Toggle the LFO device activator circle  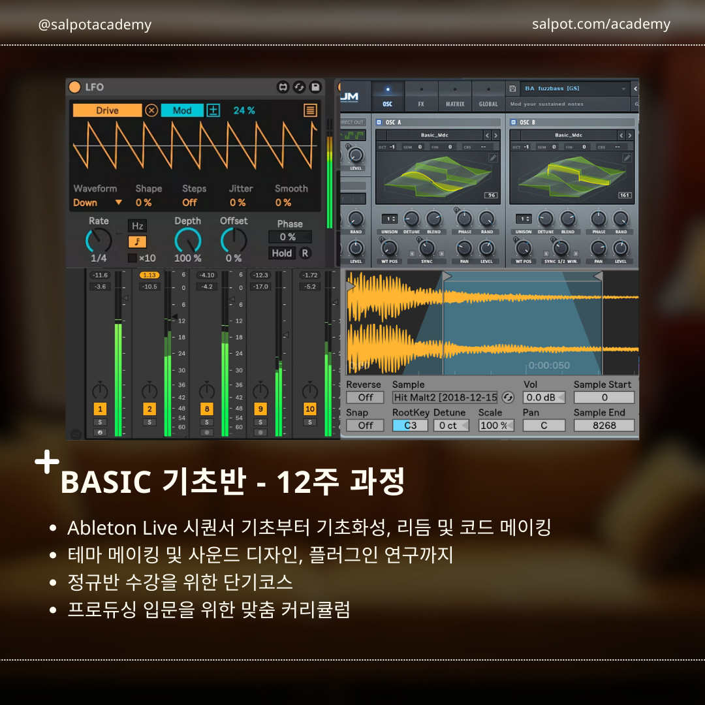click(74, 87)
